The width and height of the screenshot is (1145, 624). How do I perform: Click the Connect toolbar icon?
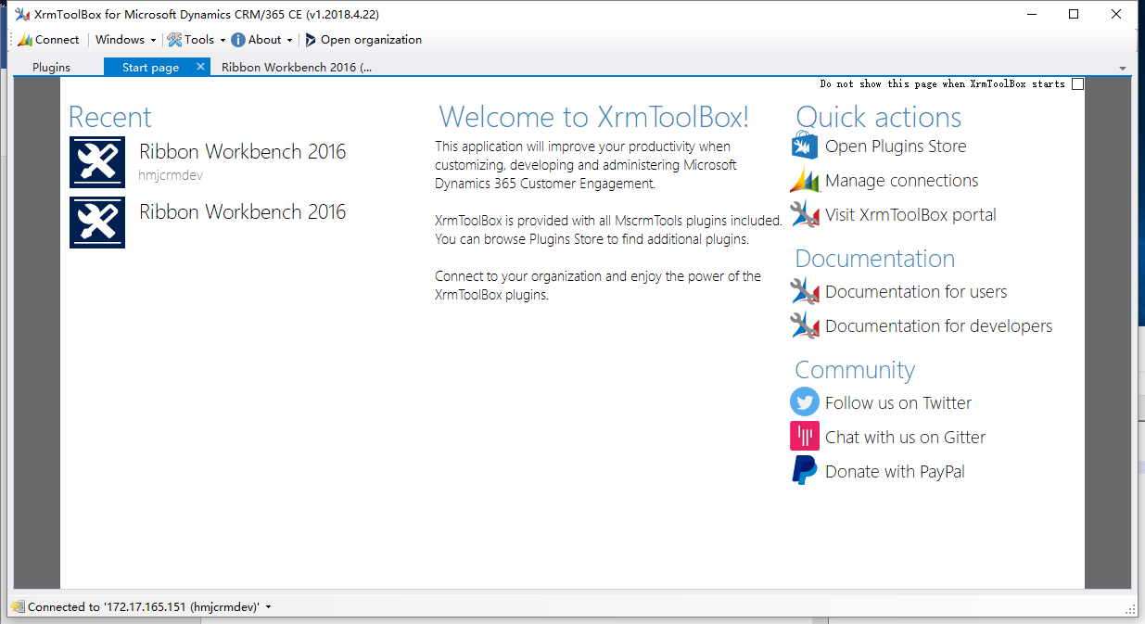(25, 40)
